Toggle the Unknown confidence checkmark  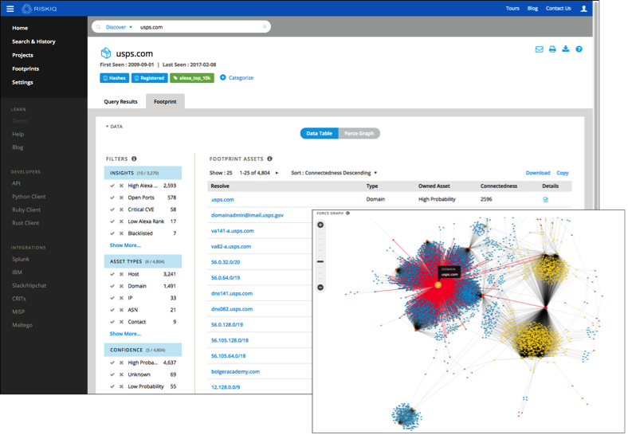(112, 375)
